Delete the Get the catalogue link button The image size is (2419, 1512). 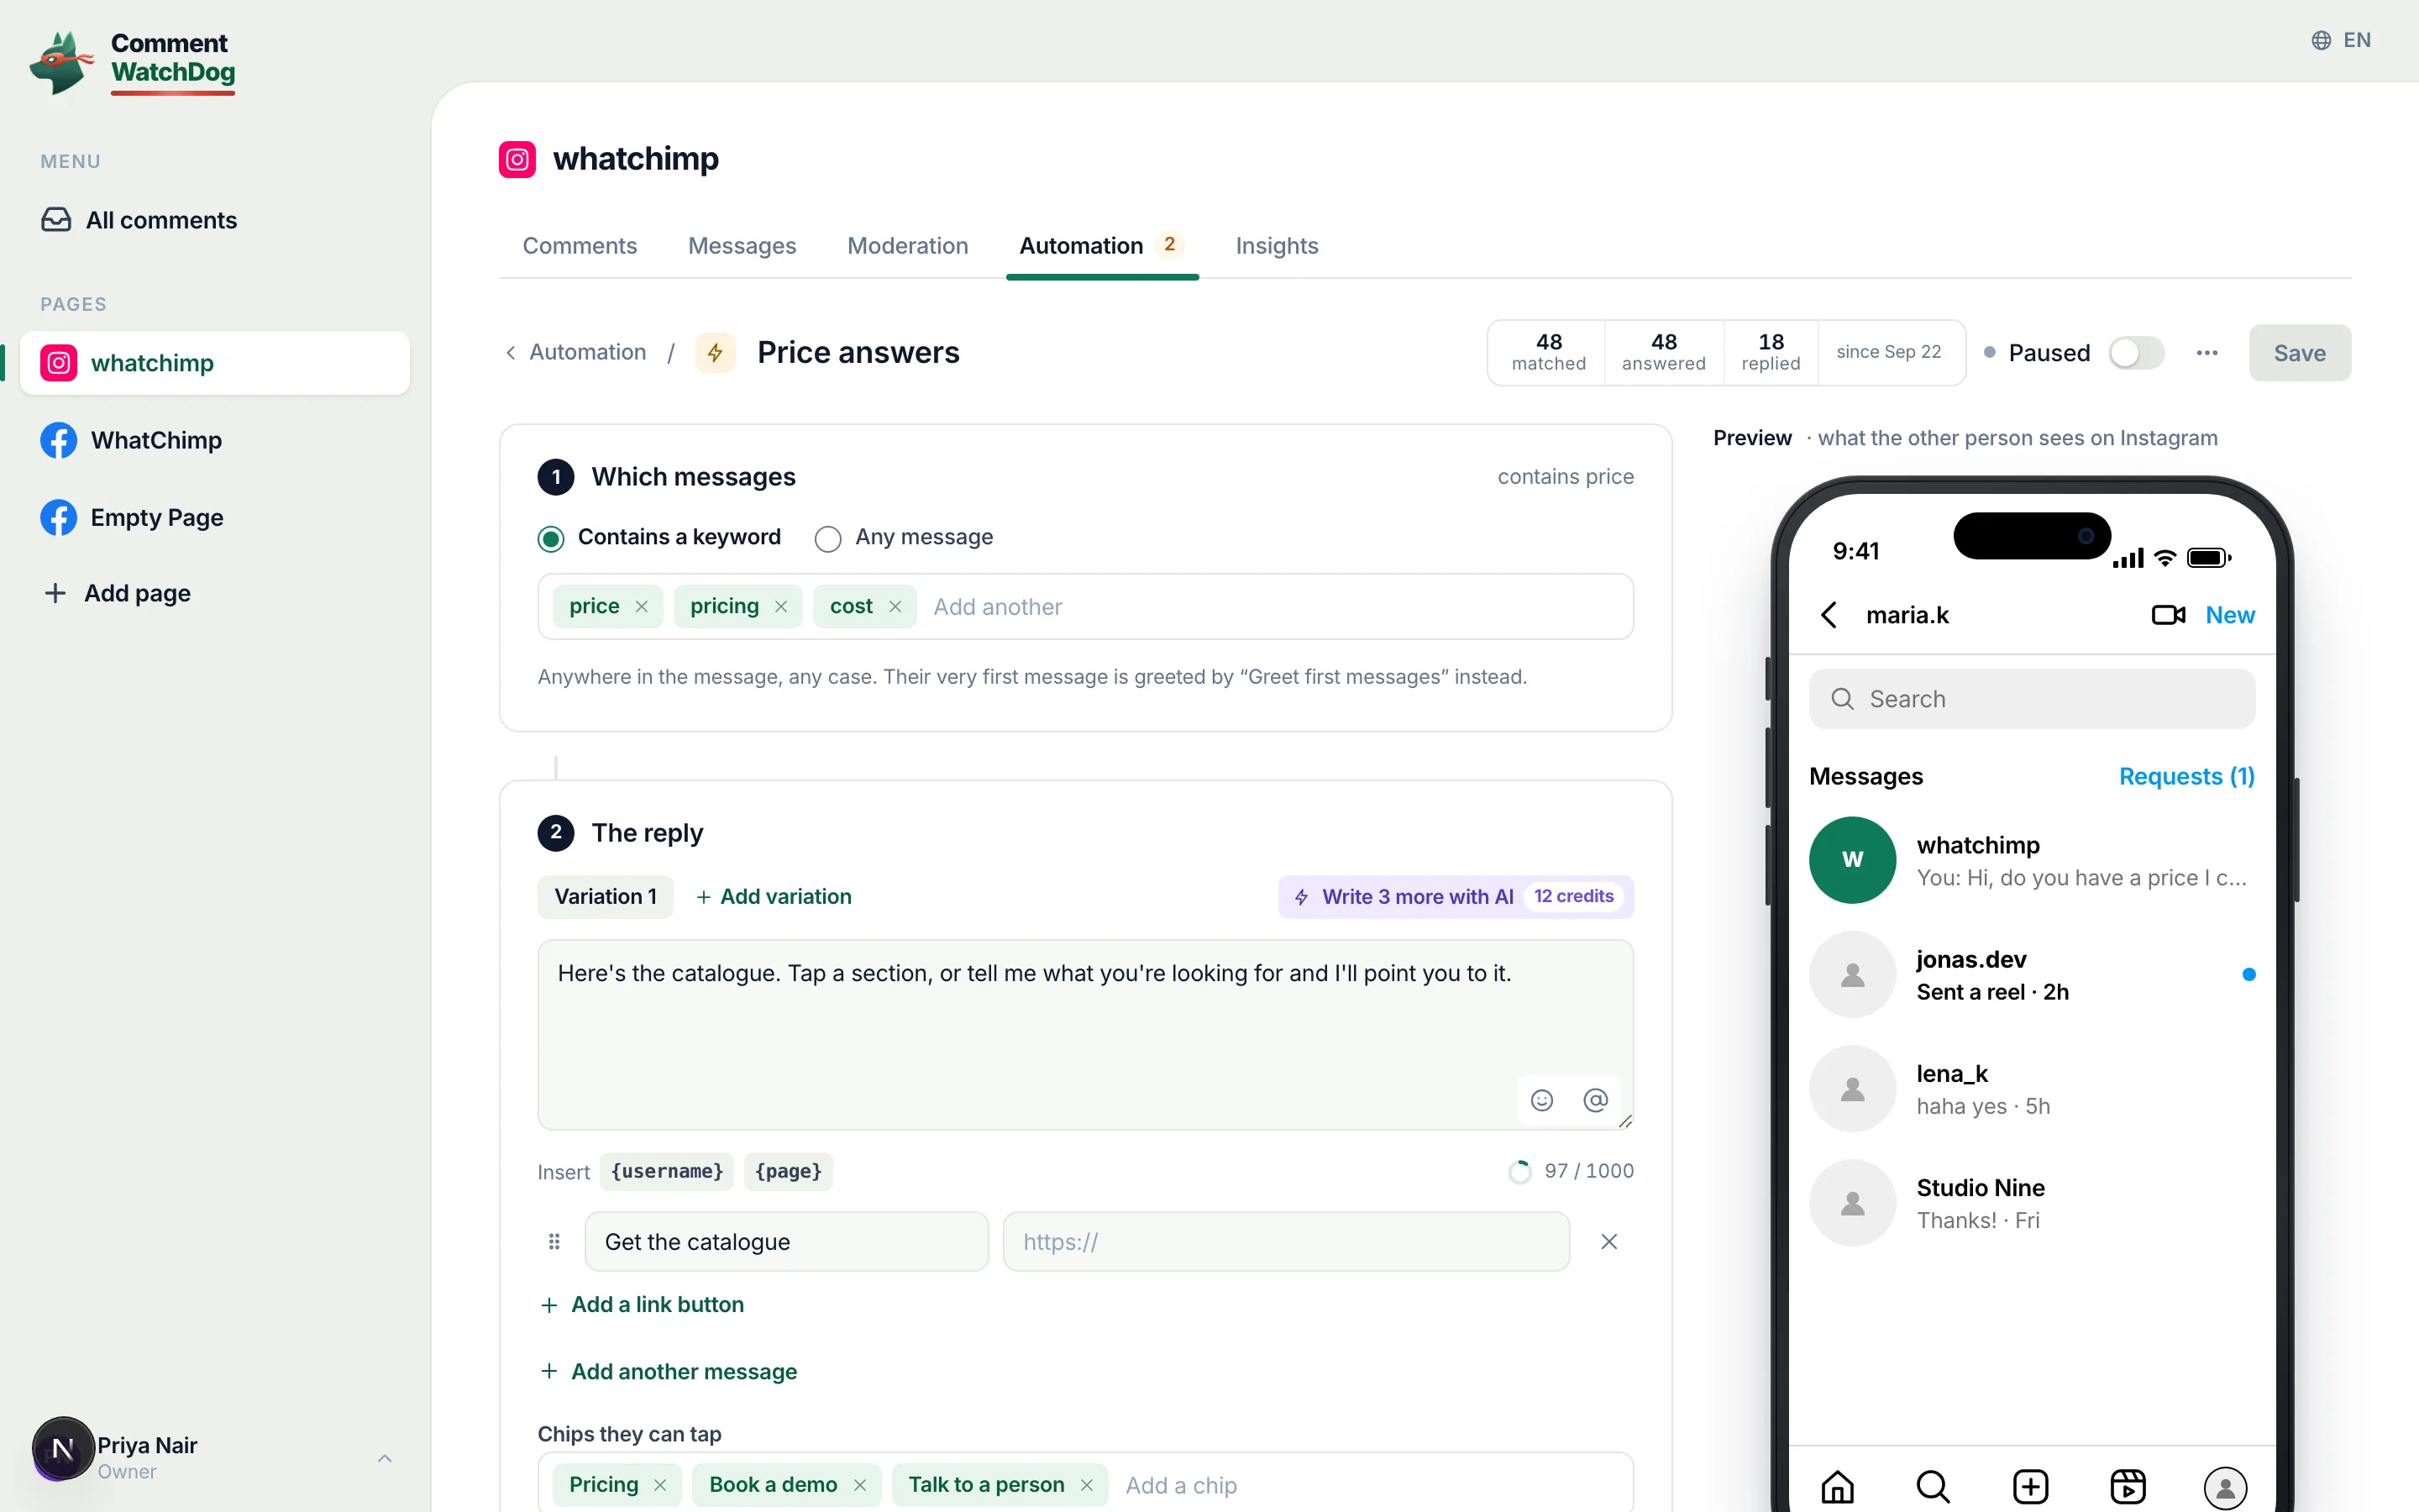pos(1608,1242)
